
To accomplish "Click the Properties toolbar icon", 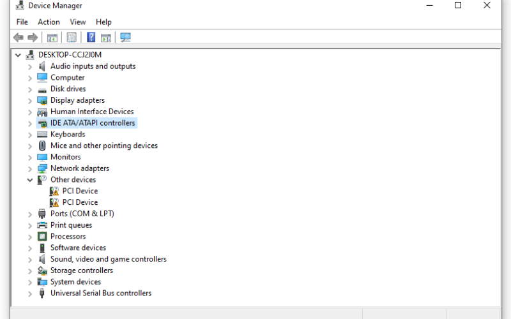I will tap(72, 38).
